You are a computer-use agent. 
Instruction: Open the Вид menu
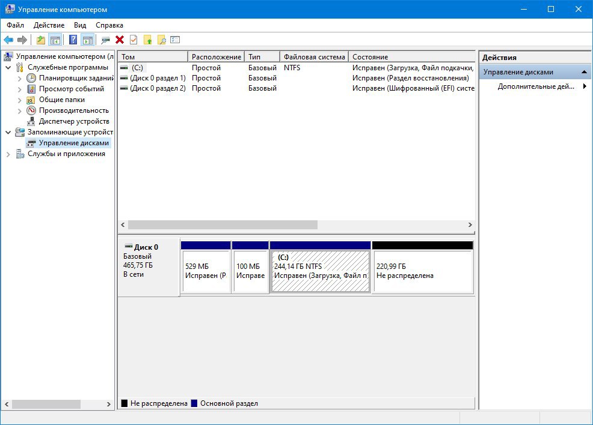pos(80,25)
